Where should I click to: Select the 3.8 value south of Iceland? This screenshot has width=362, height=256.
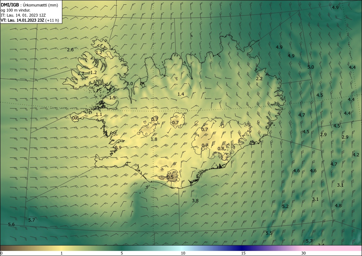coord(195,201)
